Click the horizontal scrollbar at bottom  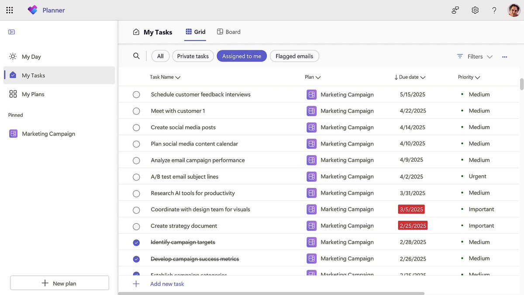pyautogui.click(x=271, y=293)
